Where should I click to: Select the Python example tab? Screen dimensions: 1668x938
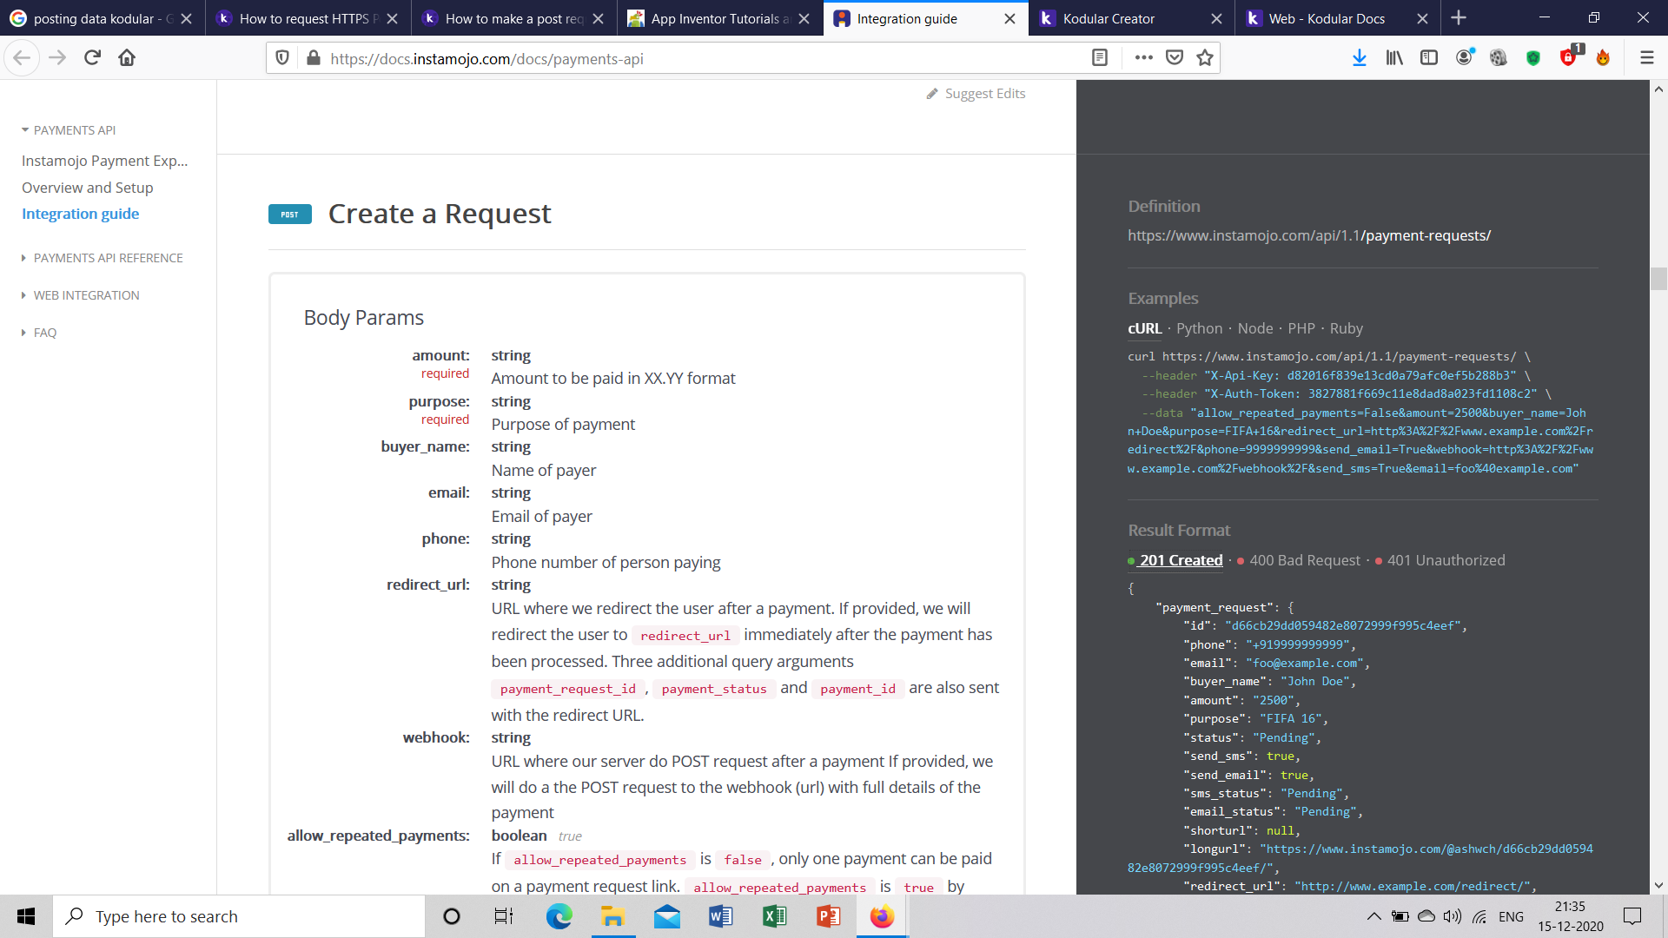tap(1199, 328)
